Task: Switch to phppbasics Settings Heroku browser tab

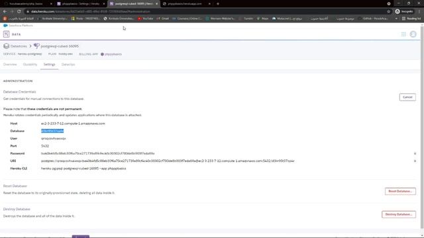Action: (80, 4)
